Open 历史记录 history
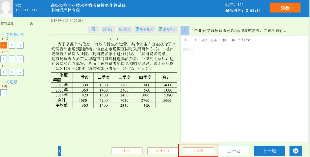Screen dimensions: 310x157 click(244, 40)
